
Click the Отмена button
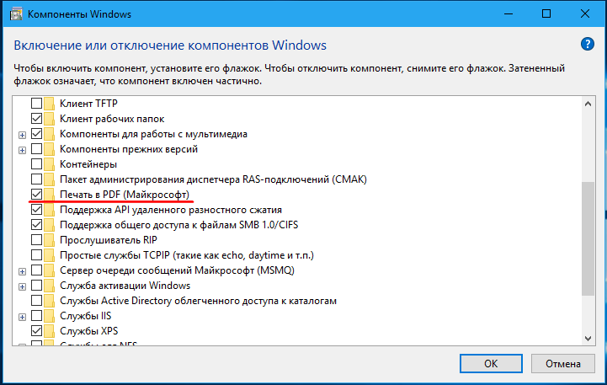[563, 364]
